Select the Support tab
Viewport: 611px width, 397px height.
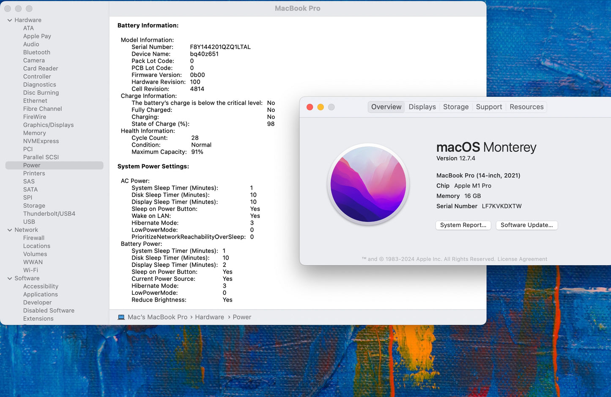point(489,107)
